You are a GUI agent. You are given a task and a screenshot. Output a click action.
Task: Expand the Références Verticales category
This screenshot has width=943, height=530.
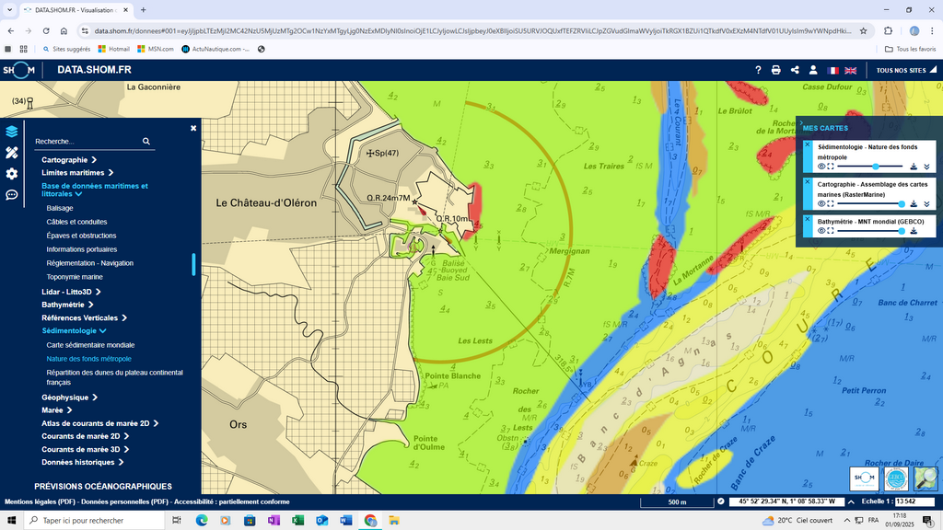84,317
